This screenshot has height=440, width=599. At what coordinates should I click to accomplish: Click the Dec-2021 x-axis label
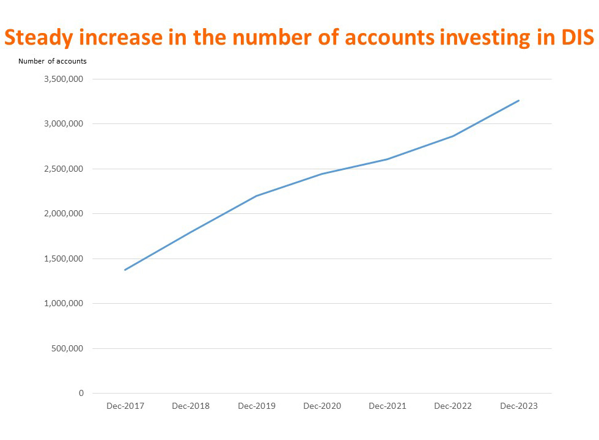[x=388, y=406]
